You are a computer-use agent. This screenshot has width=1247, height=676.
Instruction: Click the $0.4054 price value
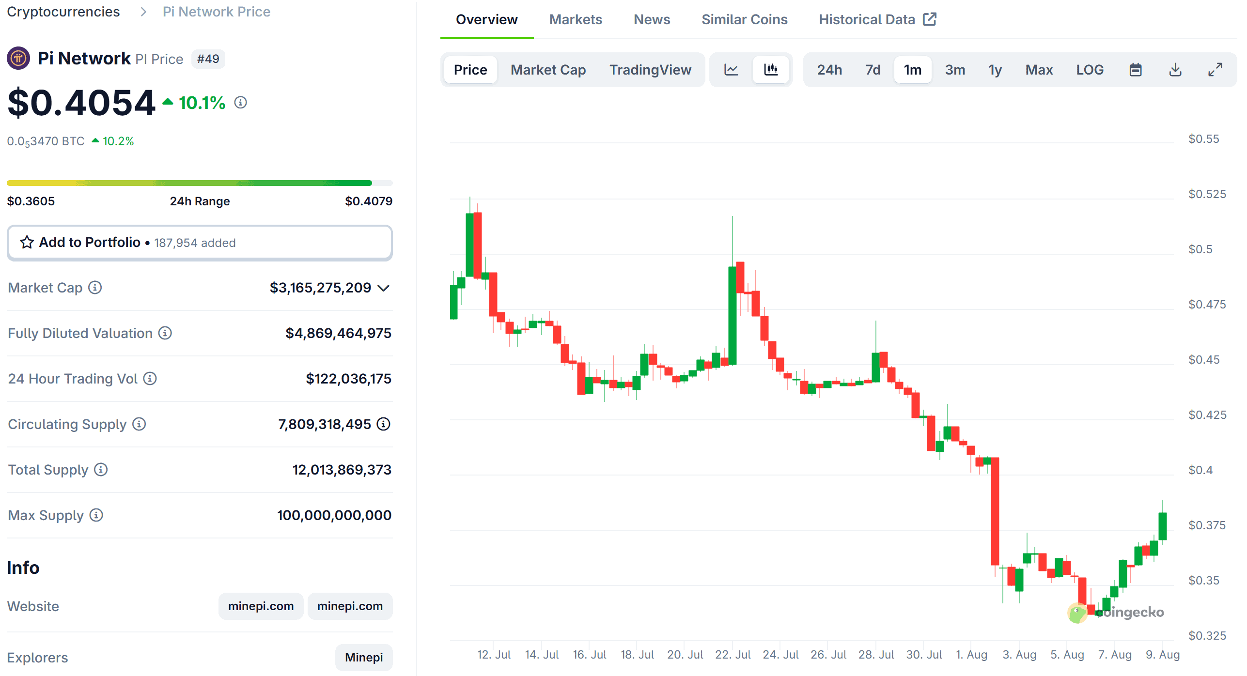[x=81, y=103]
